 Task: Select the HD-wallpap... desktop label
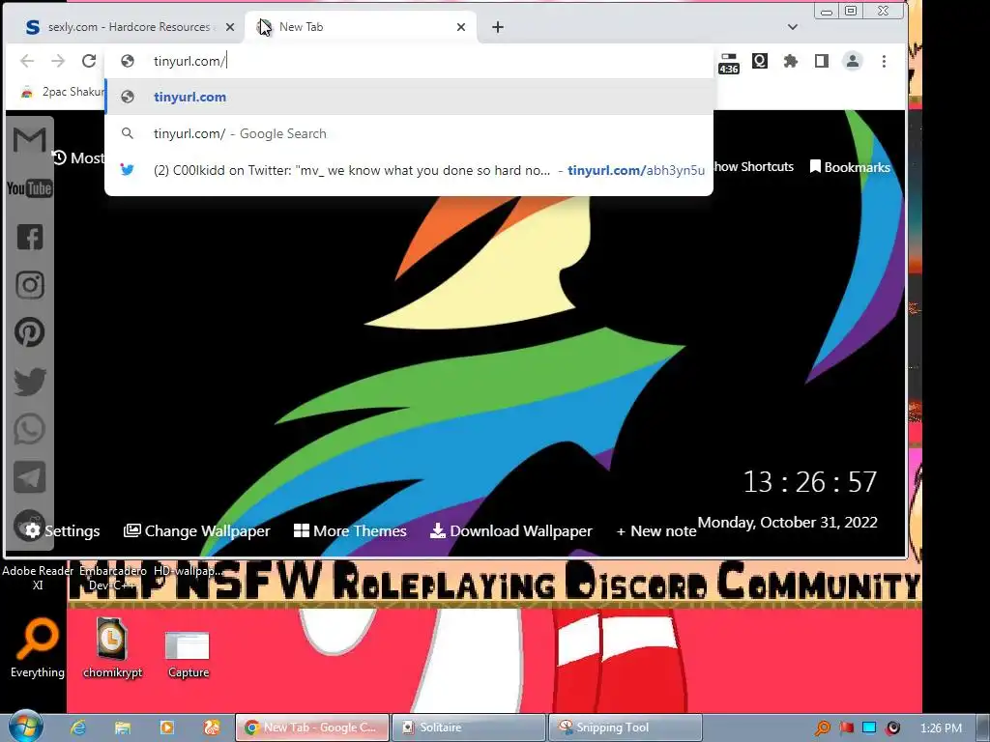click(x=189, y=570)
